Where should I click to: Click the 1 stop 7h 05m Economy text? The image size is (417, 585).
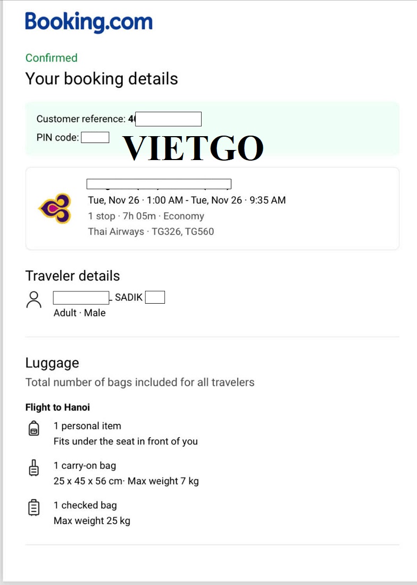[146, 216]
